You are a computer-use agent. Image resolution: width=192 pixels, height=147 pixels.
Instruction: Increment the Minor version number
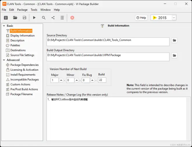[77, 80]
